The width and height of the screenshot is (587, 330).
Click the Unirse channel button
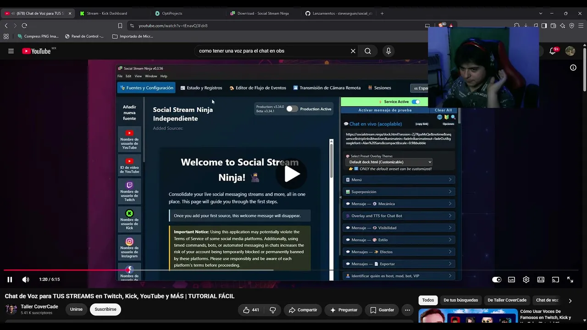point(76,309)
